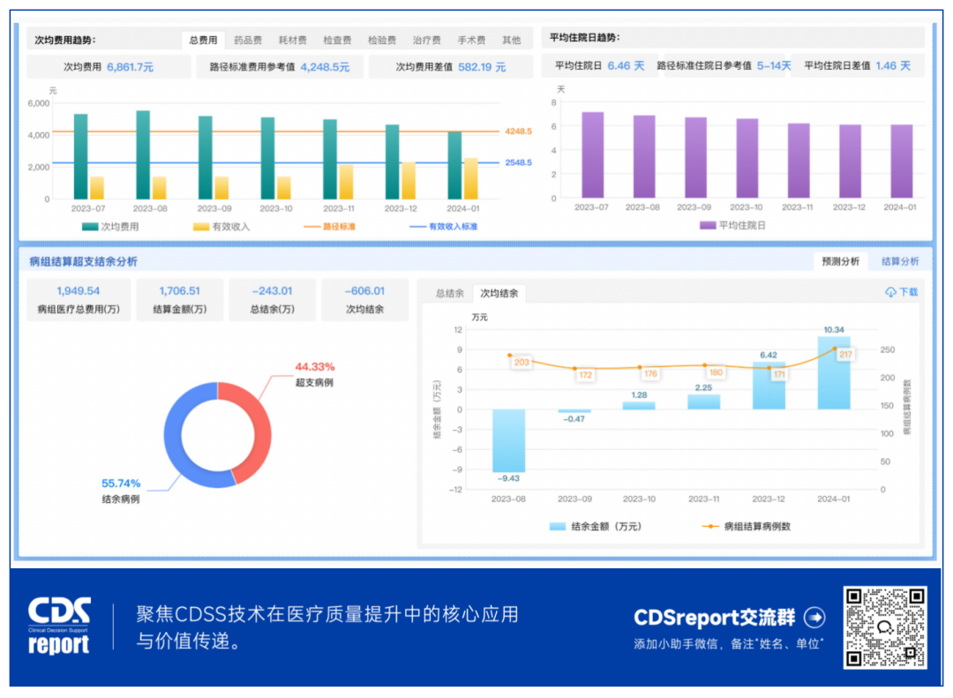Click the 1,706.51 结算金额 card
Image resolution: width=953 pixels, height=698 pixels.
[x=180, y=300]
